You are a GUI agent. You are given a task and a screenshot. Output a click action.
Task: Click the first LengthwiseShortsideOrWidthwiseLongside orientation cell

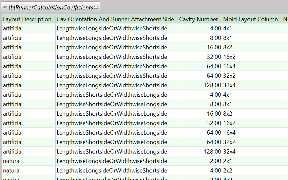pyautogui.click(x=112, y=95)
